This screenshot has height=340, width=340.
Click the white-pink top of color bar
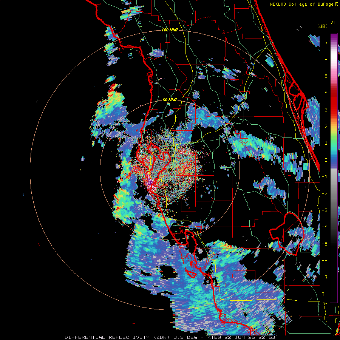(334, 59)
